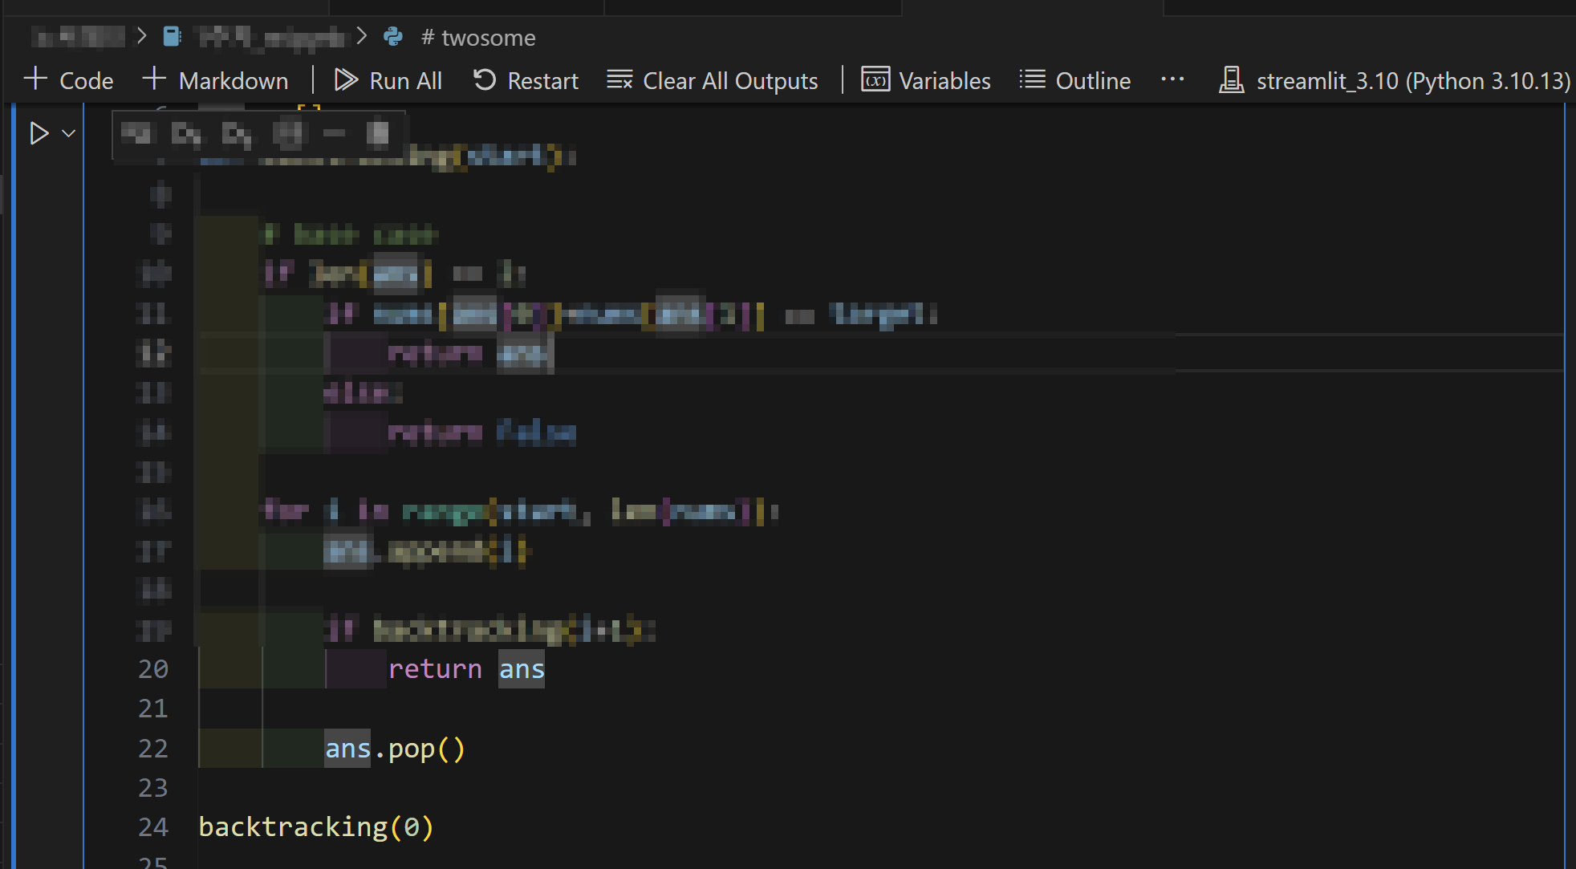Viewport: 1576px width, 869px height.
Task: Toggle the Variables panel
Action: pos(926,80)
